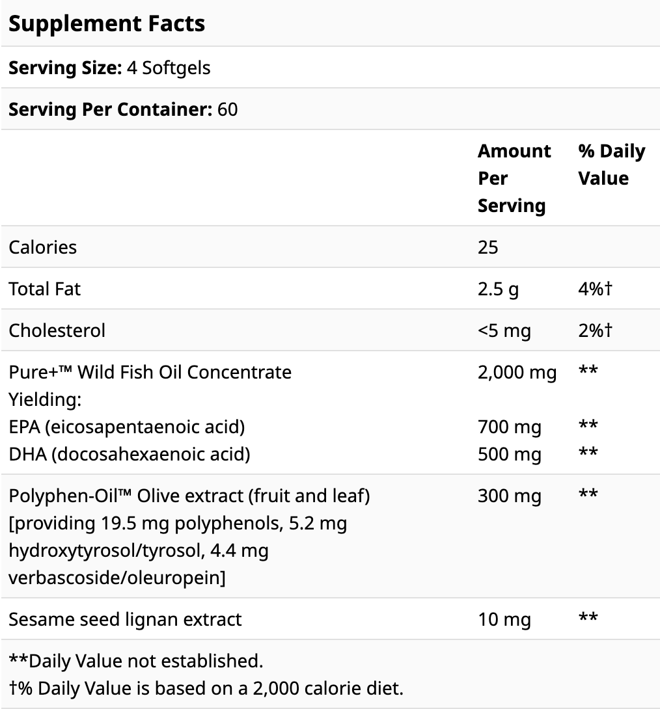This screenshot has height=709, width=660.
Task: Click the Serving Per Container label
Action: [110, 109]
